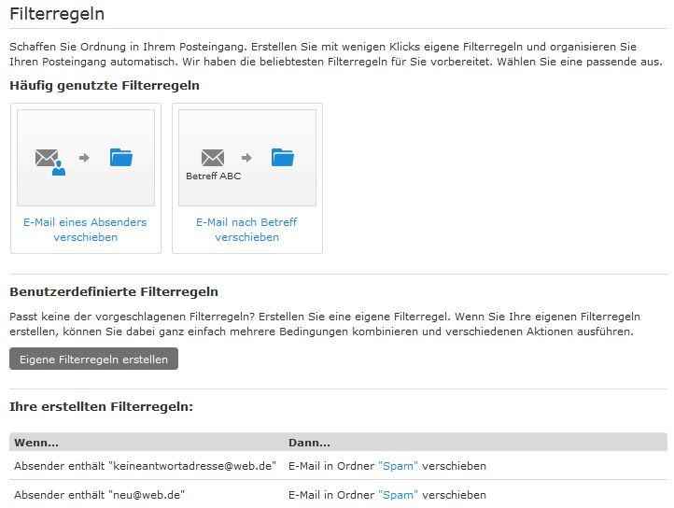Click the Filterregeln page title
The image size is (674, 508).
pyautogui.click(x=57, y=14)
